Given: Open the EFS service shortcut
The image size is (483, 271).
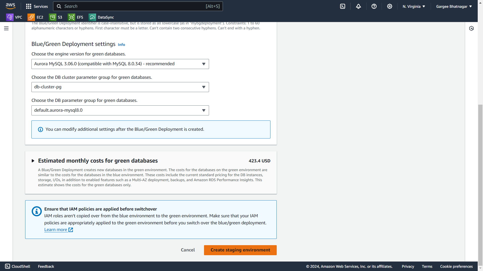Looking at the screenshot, I should [71, 17].
